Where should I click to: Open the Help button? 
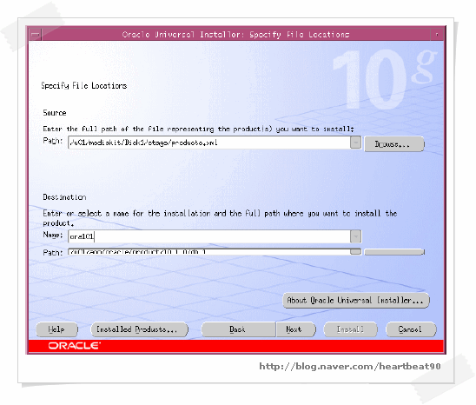tap(56, 329)
